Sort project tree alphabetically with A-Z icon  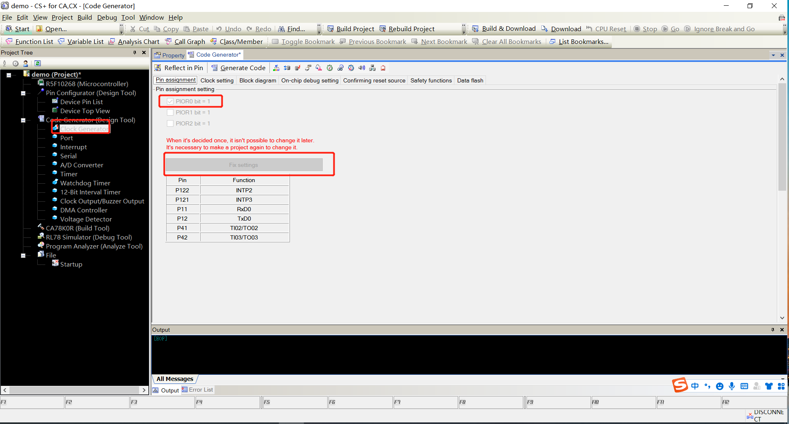tap(5, 63)
